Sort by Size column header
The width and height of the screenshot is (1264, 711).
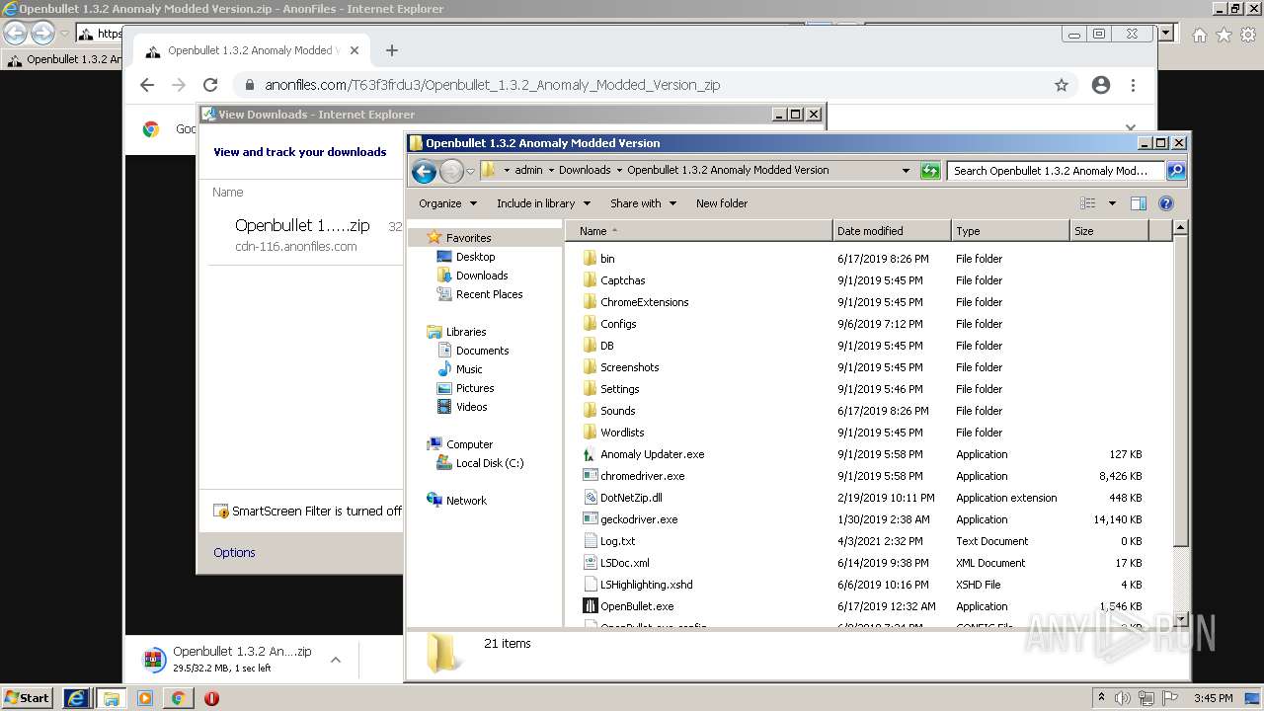click(x=1109, y=231)
